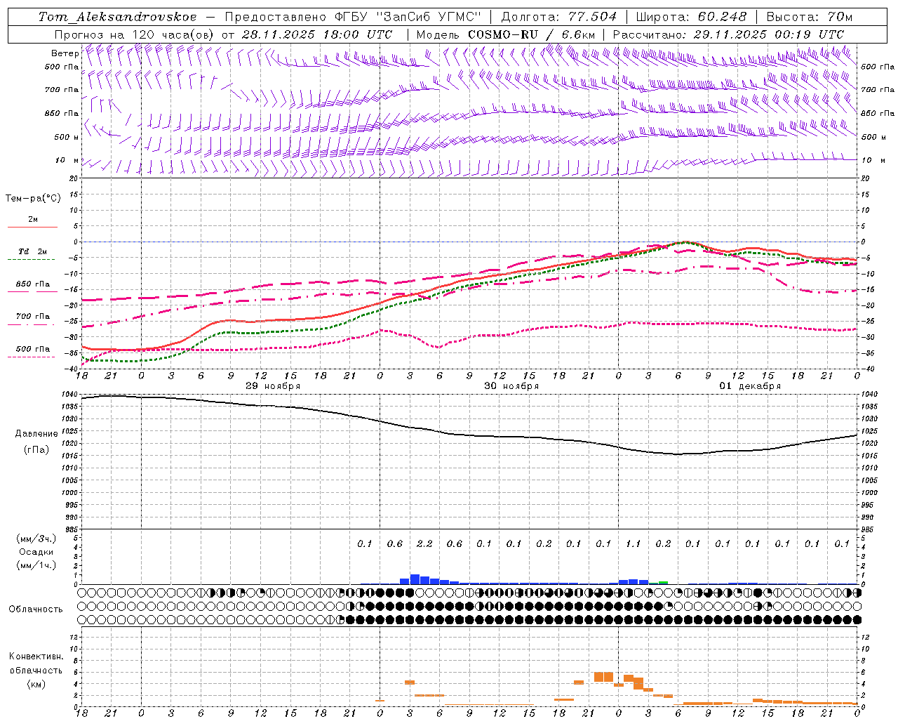Click the '500 гПа' dotted temperature legend entry
The image size is (898, 719).
click(33, 349)
